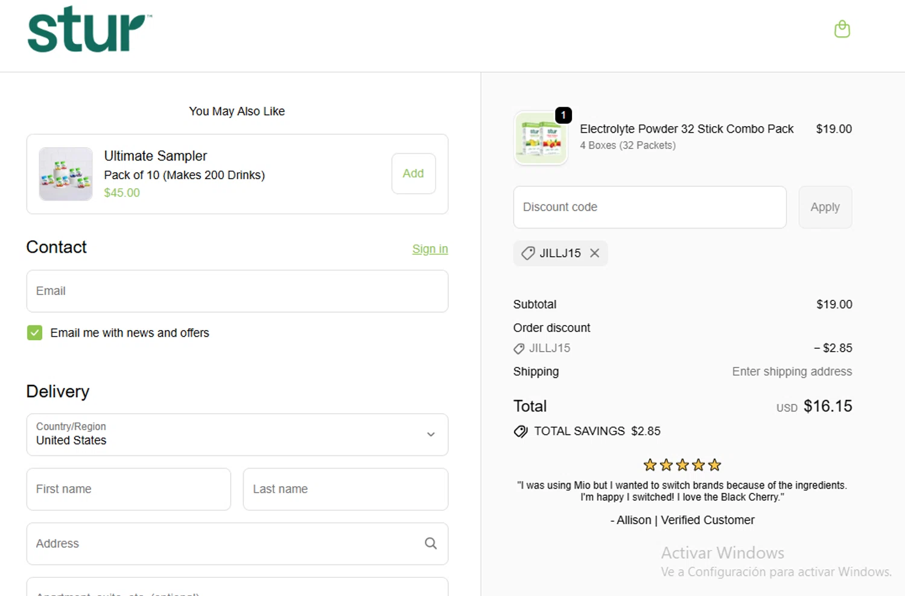The image size is (905, 596).
Task: Click the Electrolyte Powder 32 Stick Combo Pack title
Action: tap(687, 129)
